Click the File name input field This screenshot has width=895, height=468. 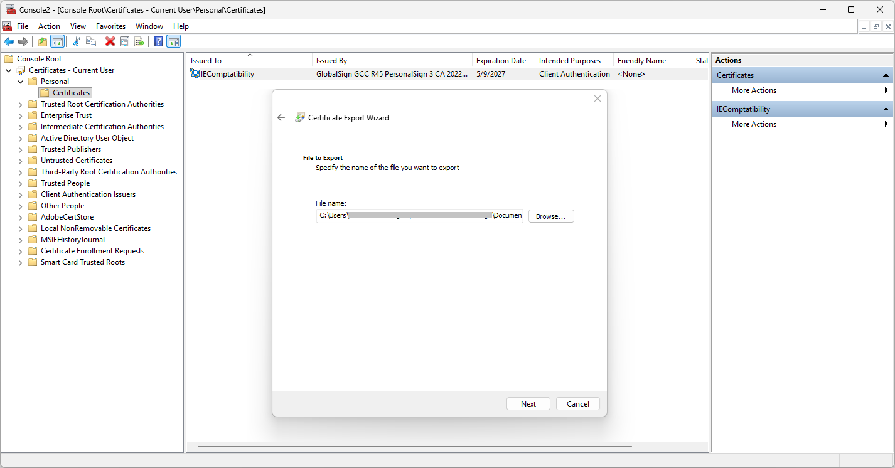click(x=420, y=216)
